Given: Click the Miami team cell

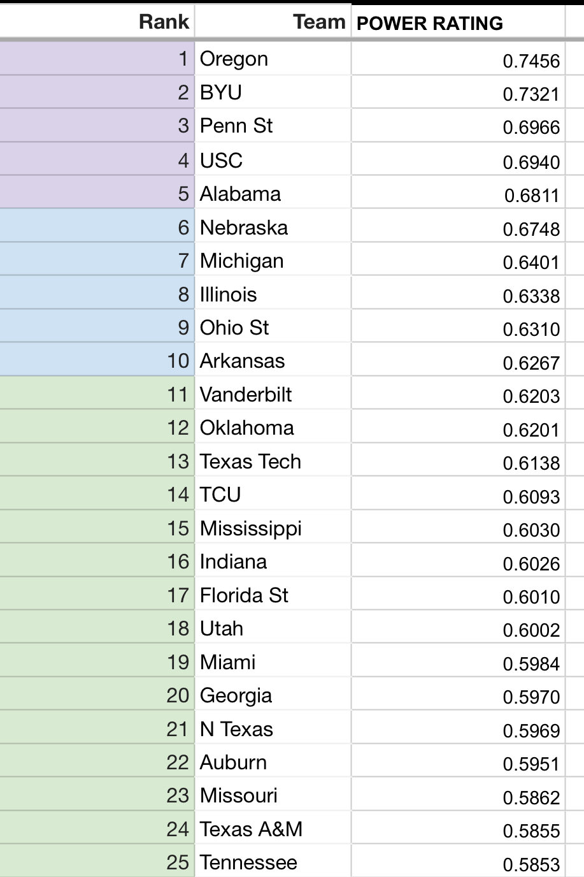Looking at the screenshot, I should [273, 661].
